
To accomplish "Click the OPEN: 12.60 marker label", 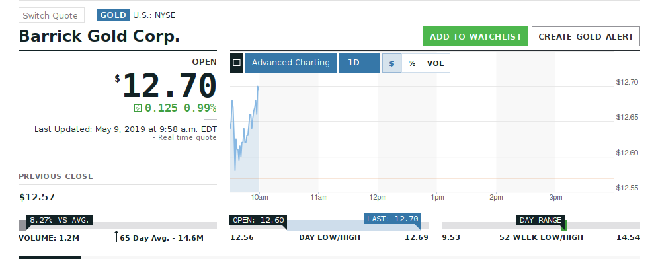I will [258, 220].
